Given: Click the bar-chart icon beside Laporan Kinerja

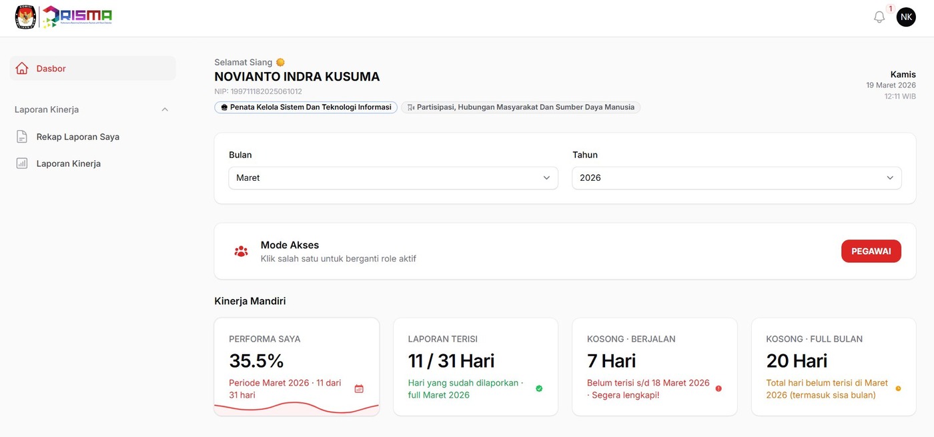Looking at the screenshot, I should point(21,163).
